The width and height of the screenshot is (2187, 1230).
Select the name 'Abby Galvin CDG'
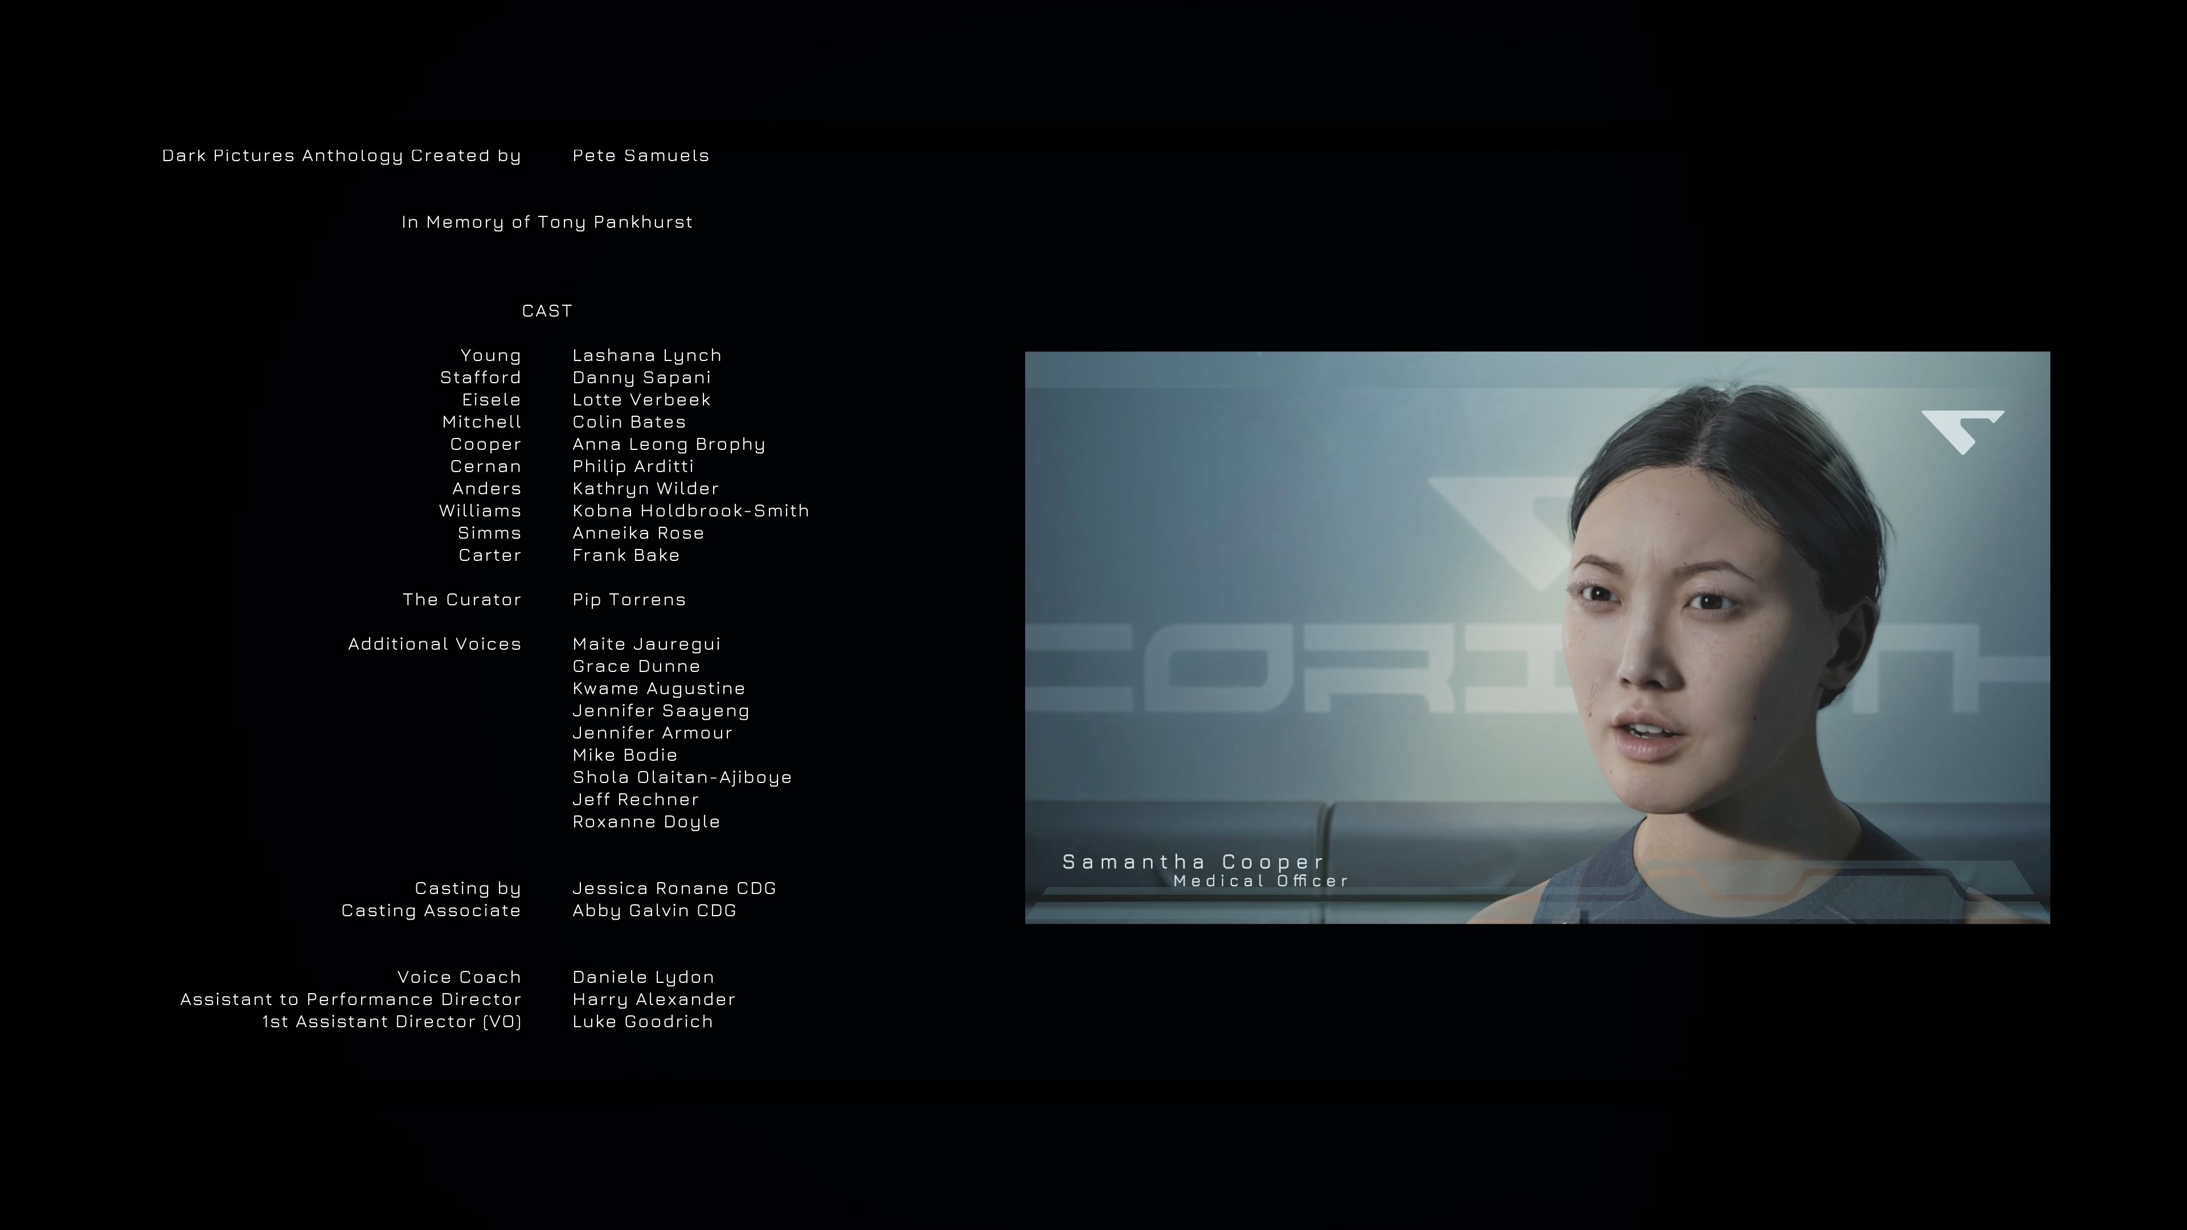tap(654, 911)
